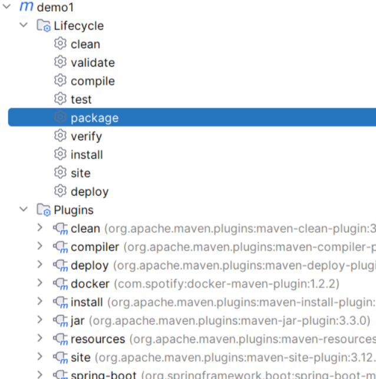Image resolution: width=376 pixels, height=379 pixels.
Task: Collapse the Plugins section
Action: (x=24, y=209)
